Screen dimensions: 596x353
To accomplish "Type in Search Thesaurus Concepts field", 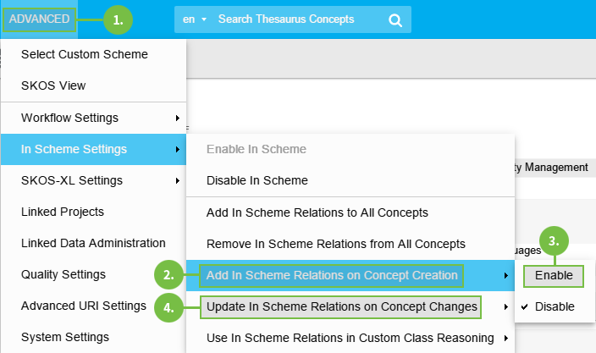I will click(x=296, y=19).
